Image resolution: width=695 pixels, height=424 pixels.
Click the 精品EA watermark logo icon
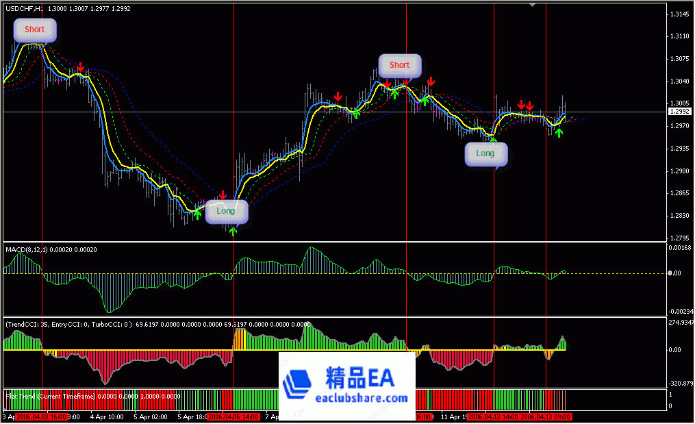click(298, 384)
